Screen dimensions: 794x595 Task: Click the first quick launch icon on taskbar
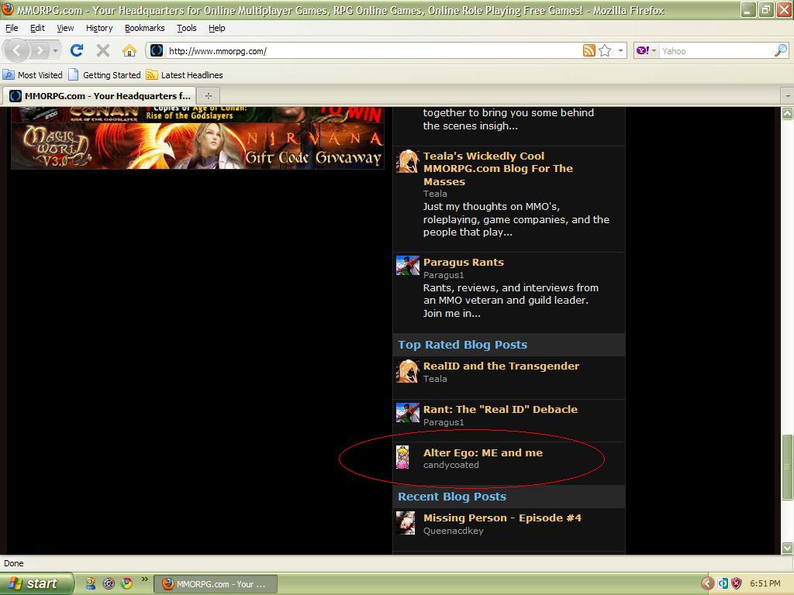[91, 583]
